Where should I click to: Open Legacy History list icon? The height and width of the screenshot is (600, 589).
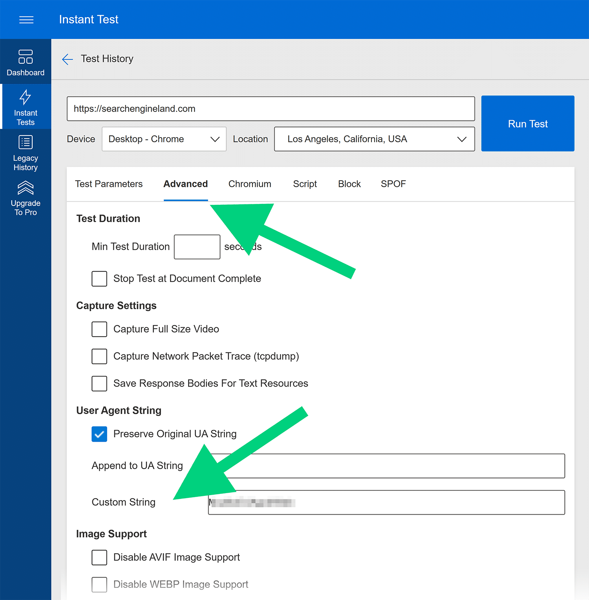pos(26,142)
